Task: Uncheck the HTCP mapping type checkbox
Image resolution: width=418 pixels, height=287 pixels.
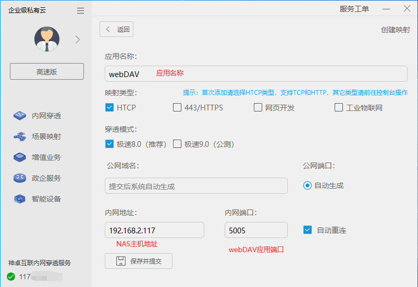Action: click(x=109, y=107)
